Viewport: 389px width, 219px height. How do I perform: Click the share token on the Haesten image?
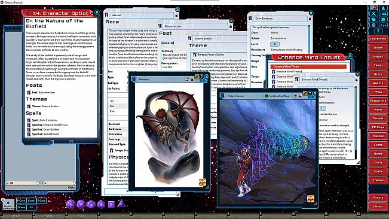[x=203, y=182]
